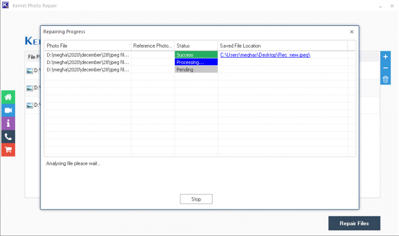The width and height of the screenshot is (399, 236).
Task: Select the gray Pending status row
Action: tap(196, 70)
